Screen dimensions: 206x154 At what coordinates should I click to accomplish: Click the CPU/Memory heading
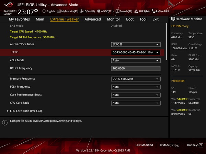coord(180,26)
